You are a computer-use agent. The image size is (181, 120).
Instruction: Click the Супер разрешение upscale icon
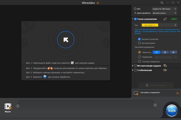[x=165, y=19]
